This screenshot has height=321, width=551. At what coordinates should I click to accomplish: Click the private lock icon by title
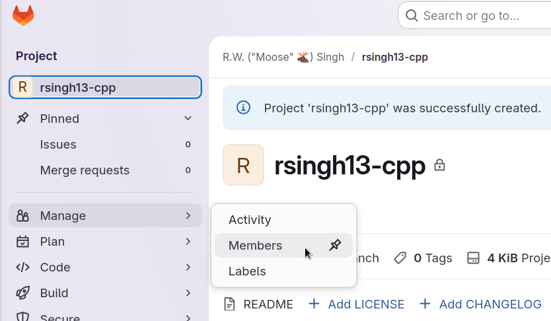tap(439, 164)
